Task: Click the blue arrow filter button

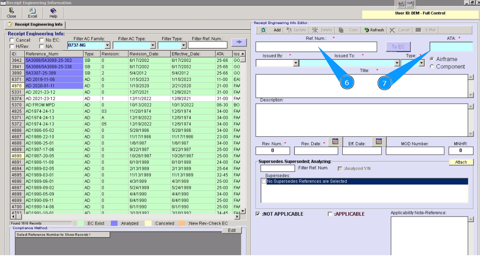Action: [x=239, y=42]
